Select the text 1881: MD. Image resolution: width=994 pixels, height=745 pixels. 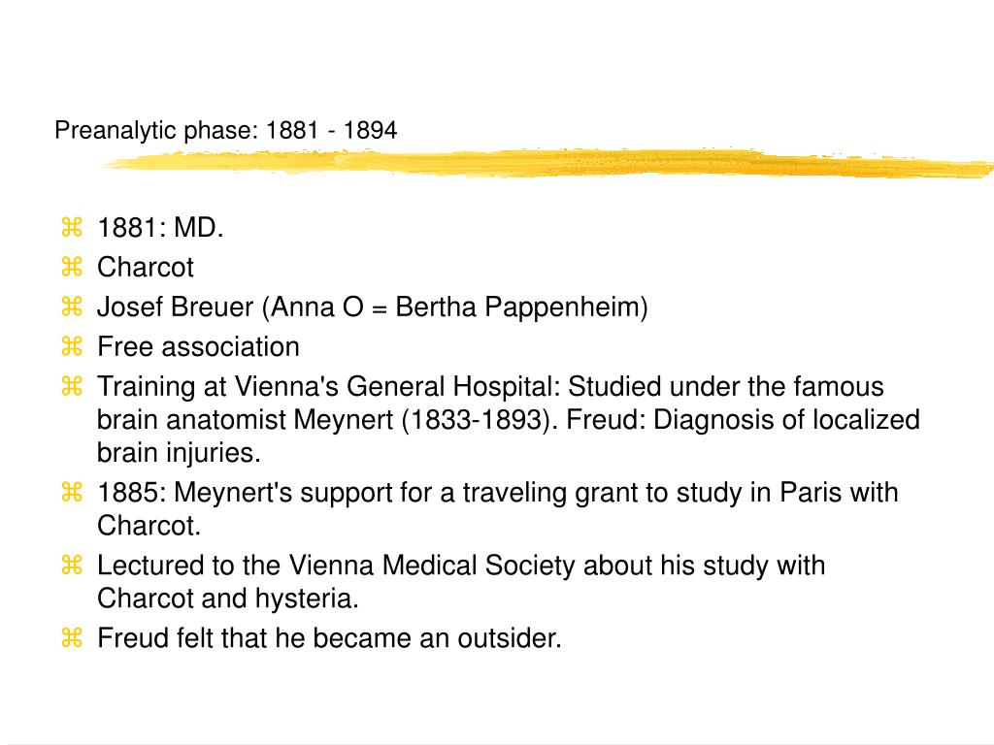click(x=160, y=228)
